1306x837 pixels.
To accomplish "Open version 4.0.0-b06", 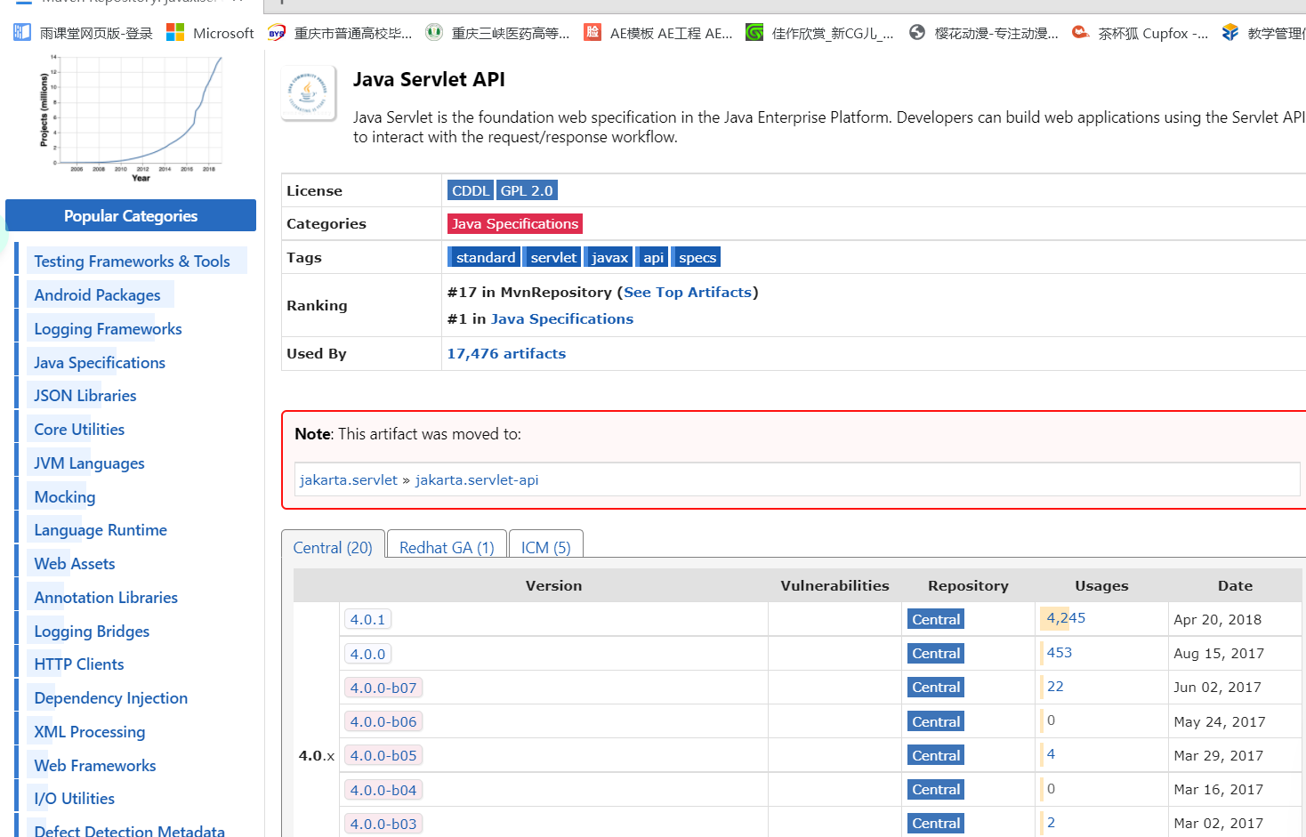I will click(x=383, y=721).
